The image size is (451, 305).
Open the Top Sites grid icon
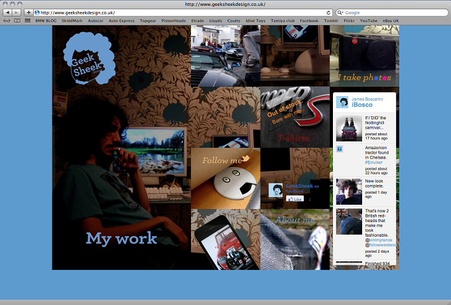coord(28,21)
